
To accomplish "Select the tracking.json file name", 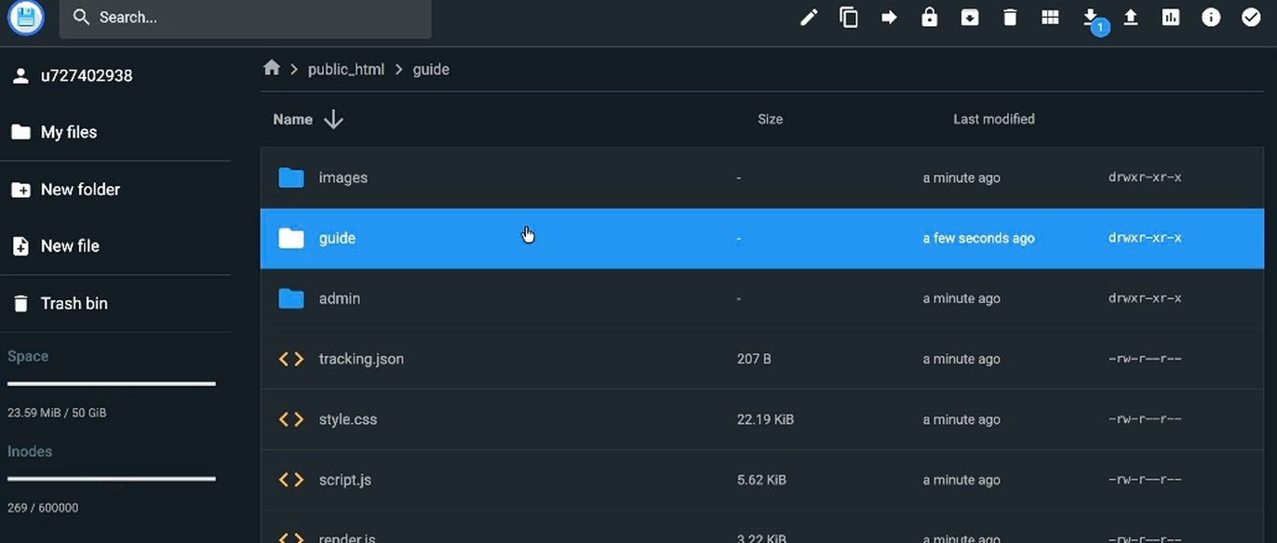I will (x=361, y=359).
